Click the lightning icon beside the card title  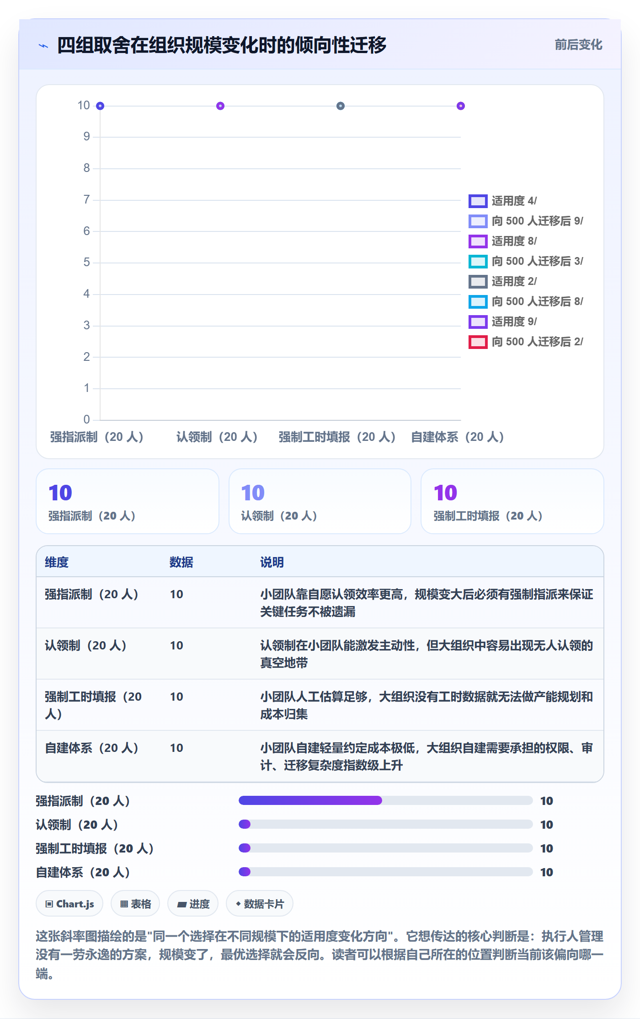pyautogui.click(x=43, y=46)
